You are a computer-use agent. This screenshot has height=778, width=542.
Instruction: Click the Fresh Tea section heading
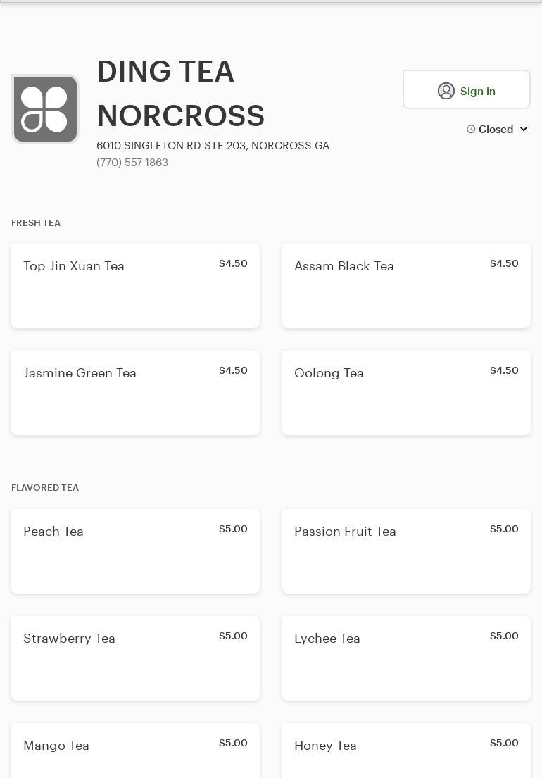(36, 223)
